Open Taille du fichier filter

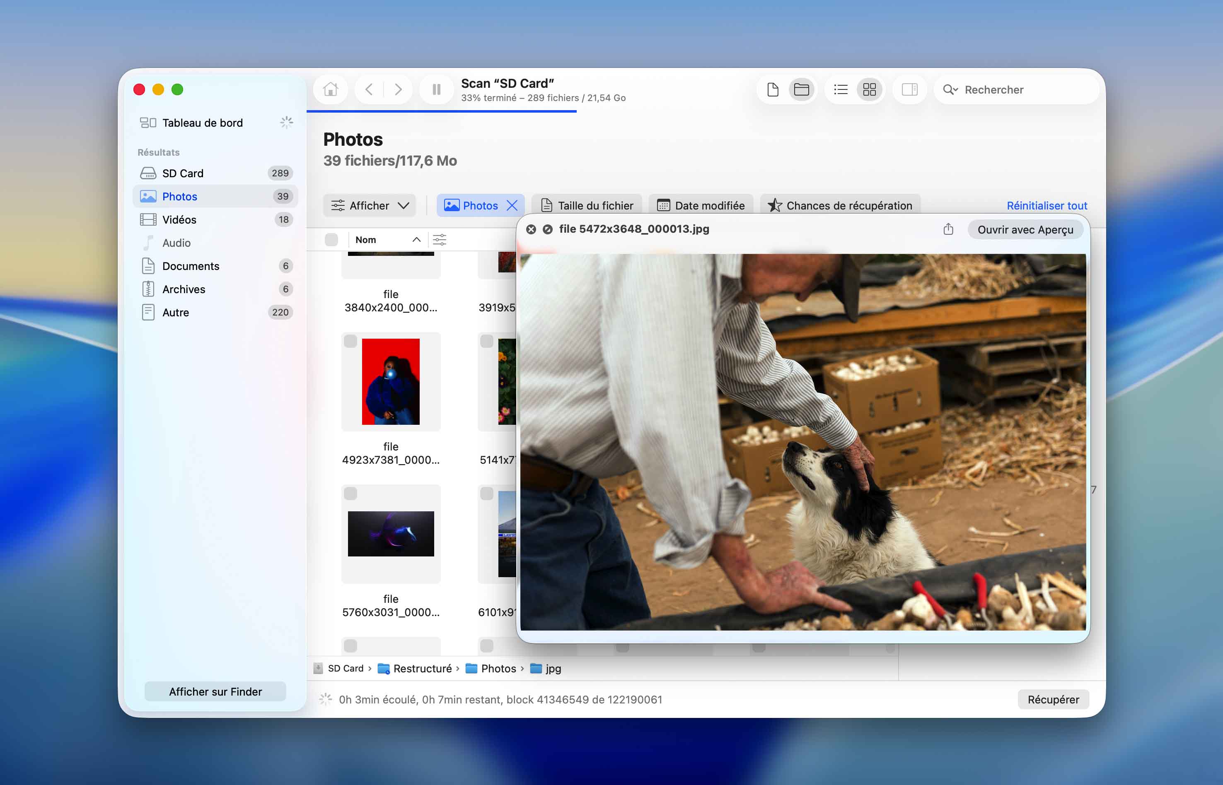[587, 205]
